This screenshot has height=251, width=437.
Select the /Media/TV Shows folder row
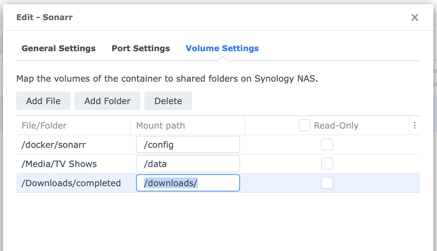(59, 164)
